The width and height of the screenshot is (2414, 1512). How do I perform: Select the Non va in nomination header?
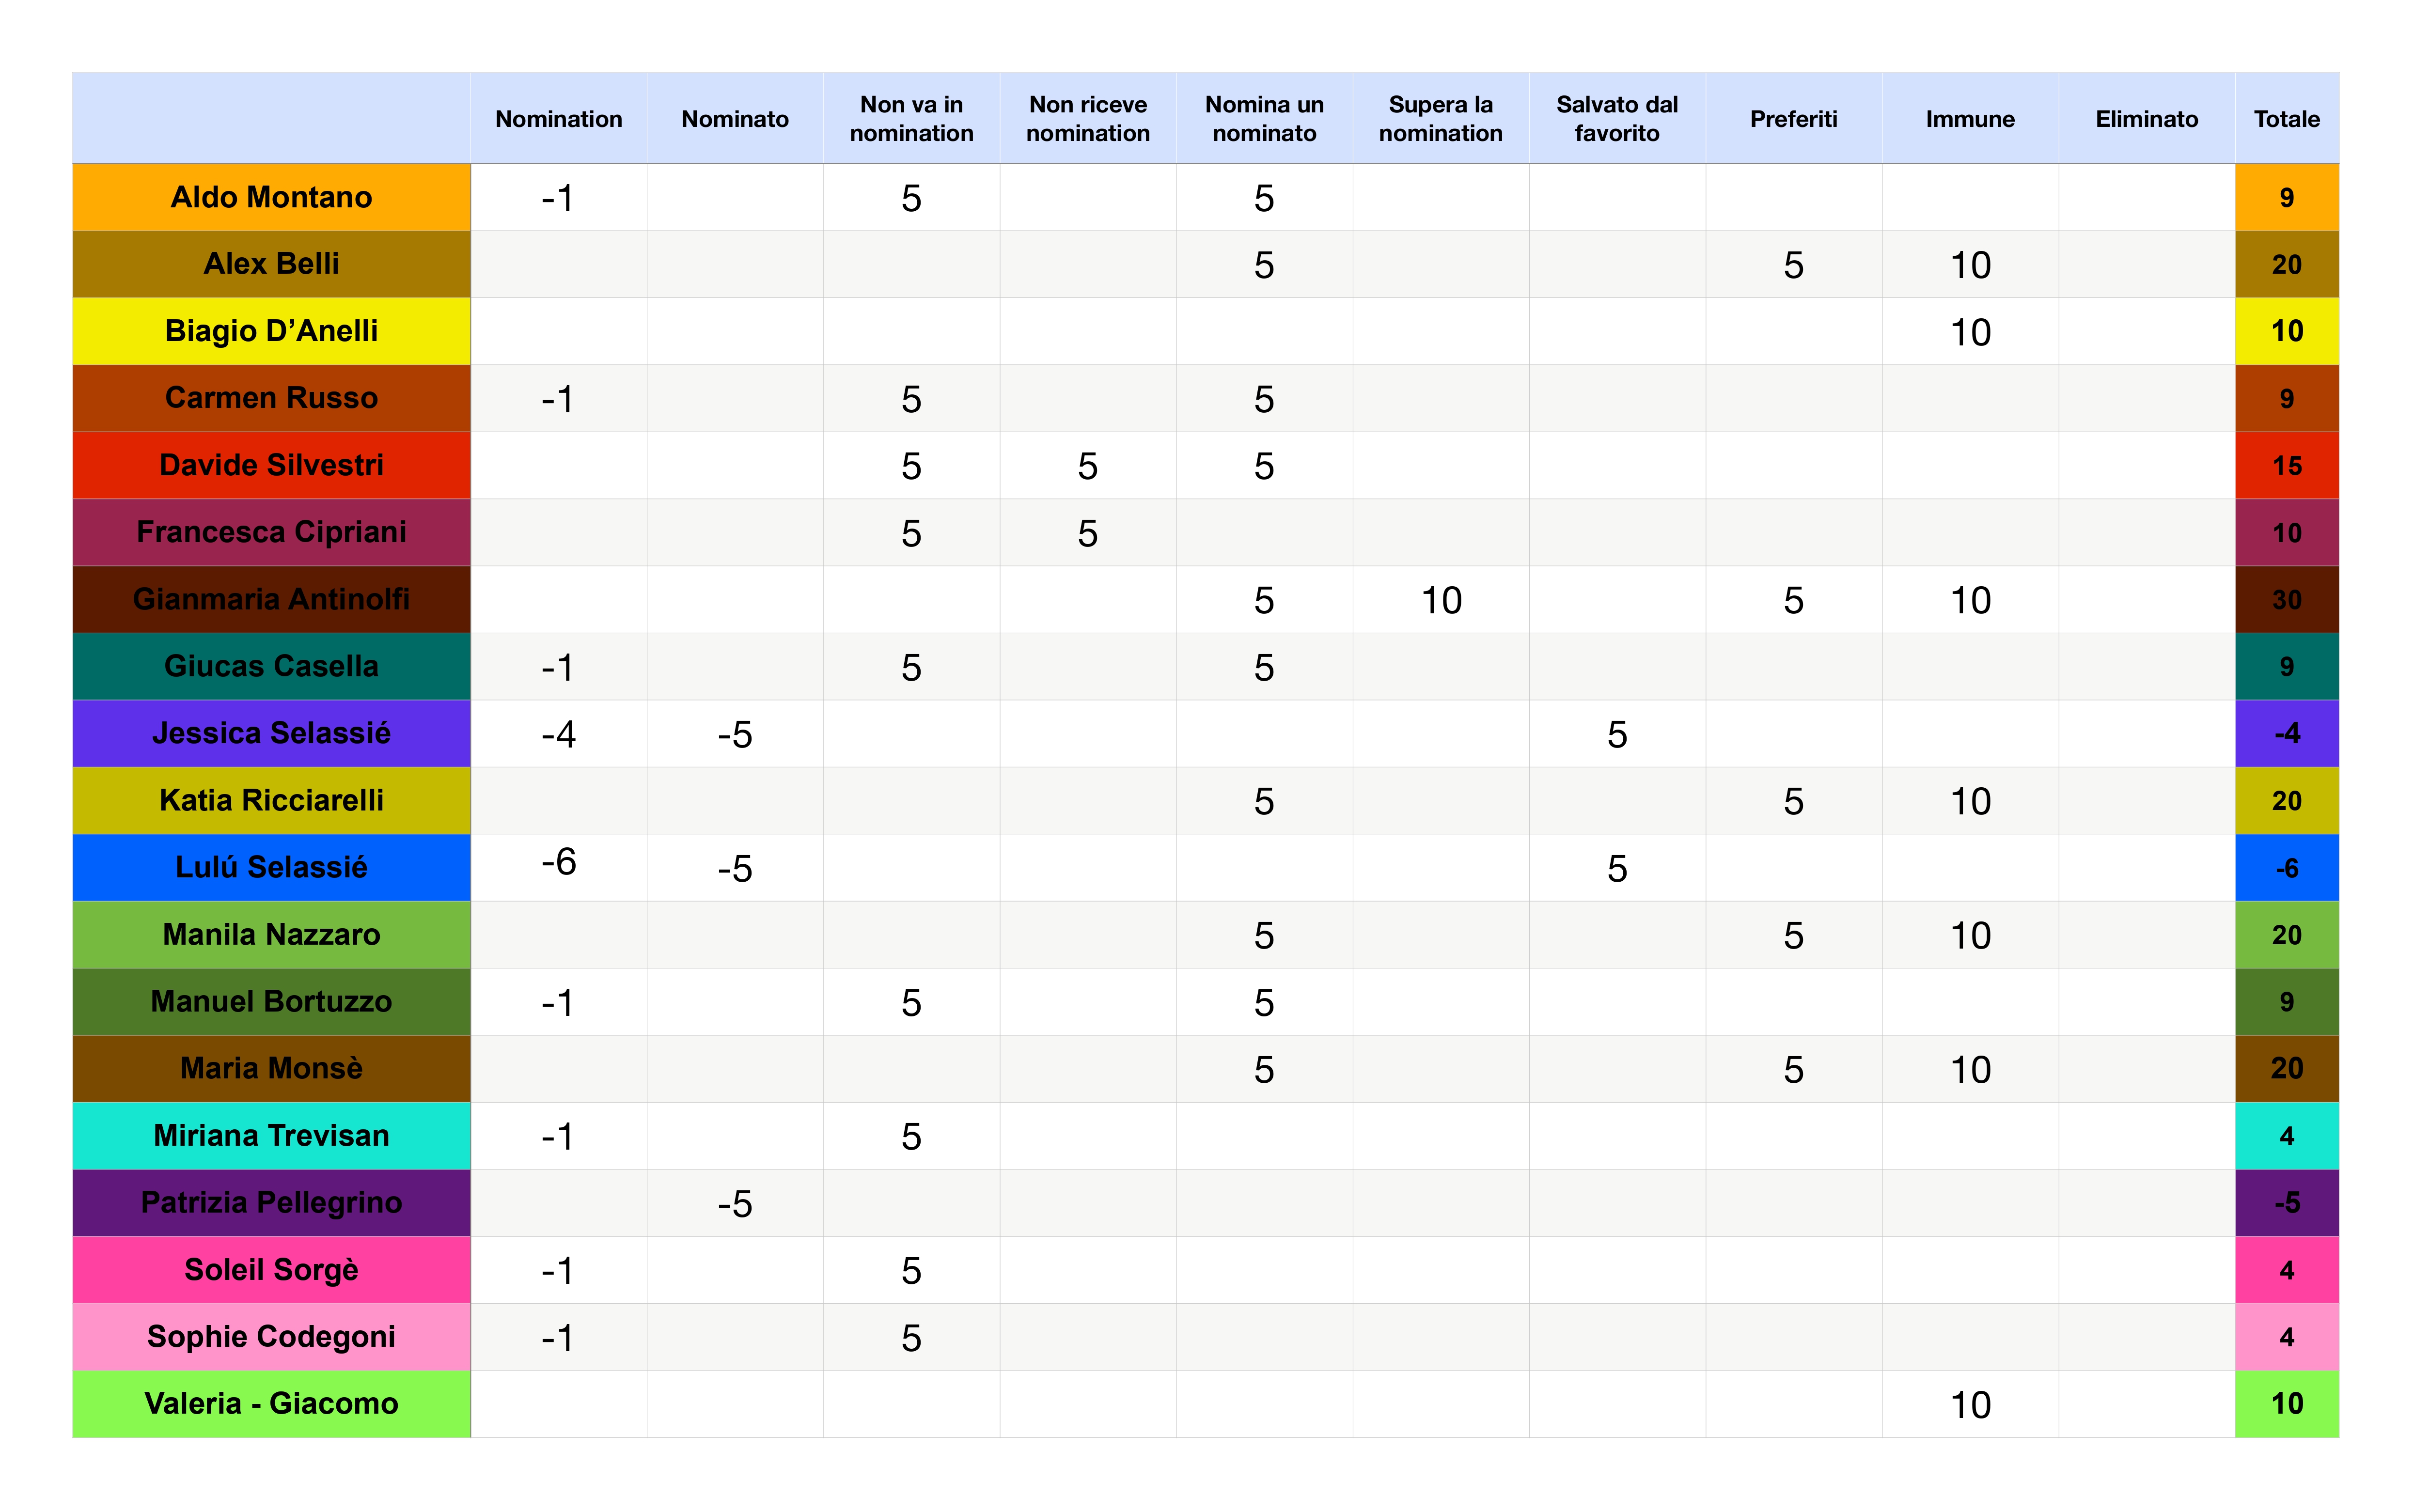911,119
